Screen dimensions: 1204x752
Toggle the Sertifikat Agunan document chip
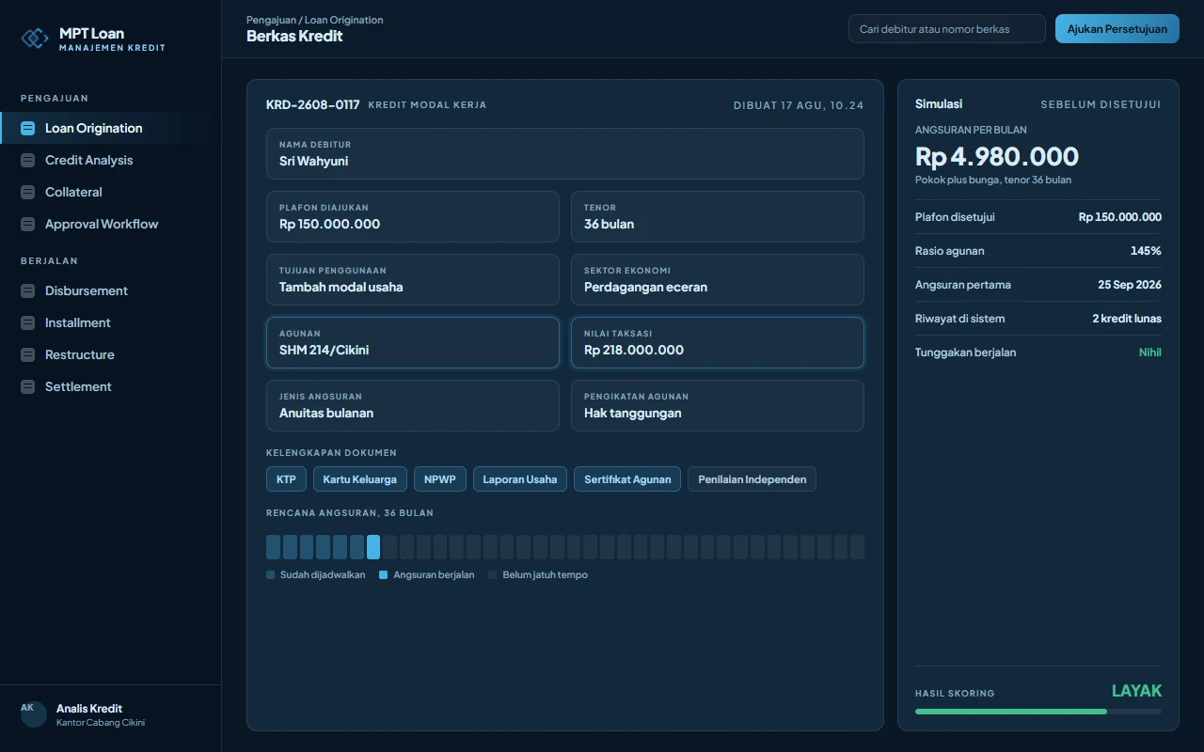point(627,479)
